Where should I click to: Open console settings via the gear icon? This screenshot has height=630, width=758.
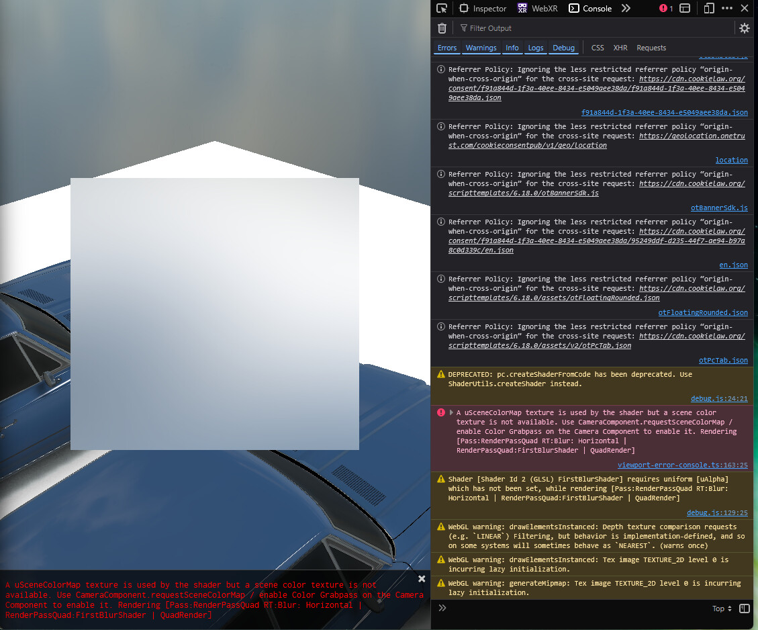[x=745, y=28]
